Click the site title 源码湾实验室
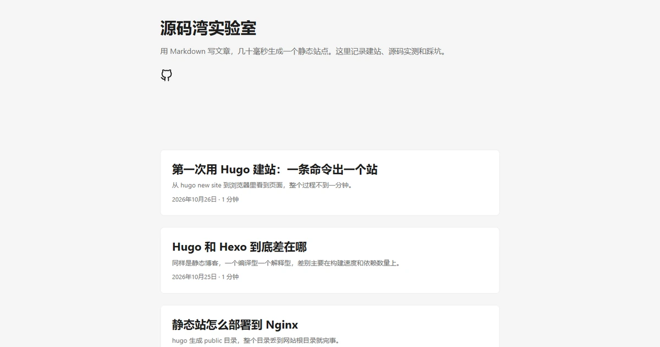This screenshot has height=347, width=660. tap(208, 28)
